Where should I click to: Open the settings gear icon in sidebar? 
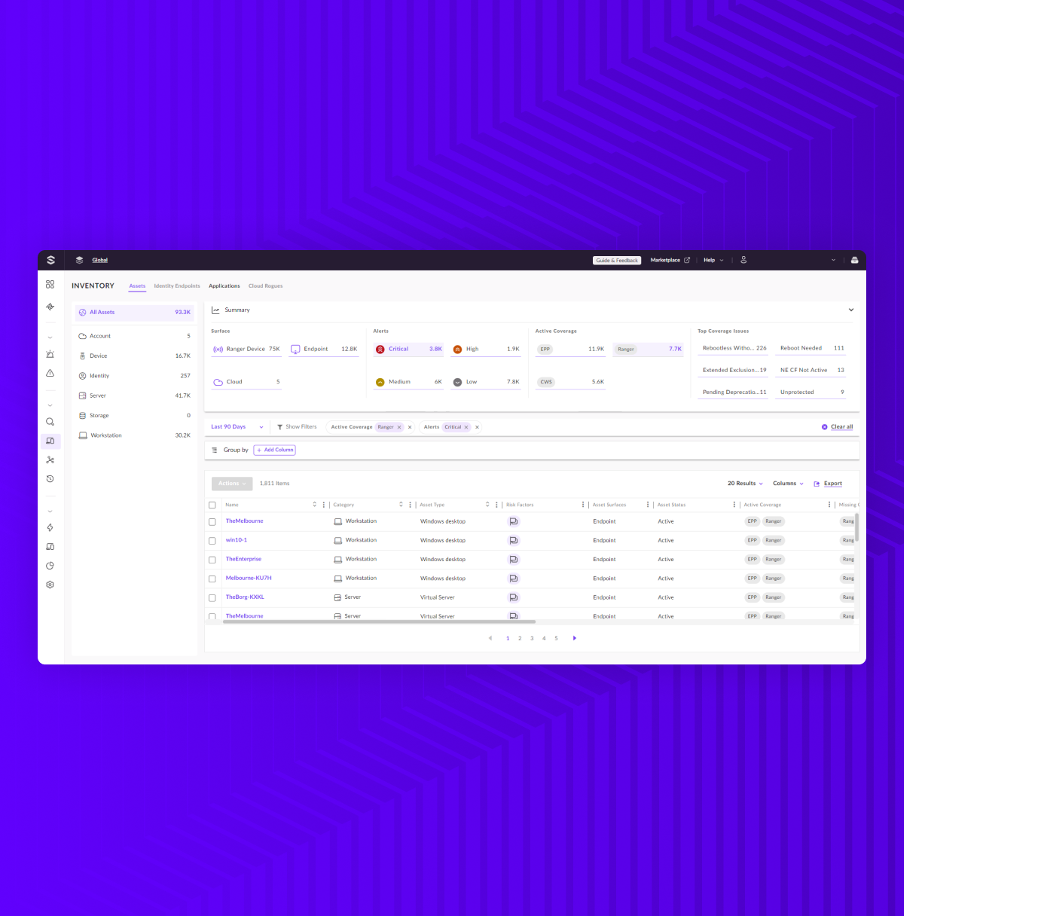coord(50,585)
